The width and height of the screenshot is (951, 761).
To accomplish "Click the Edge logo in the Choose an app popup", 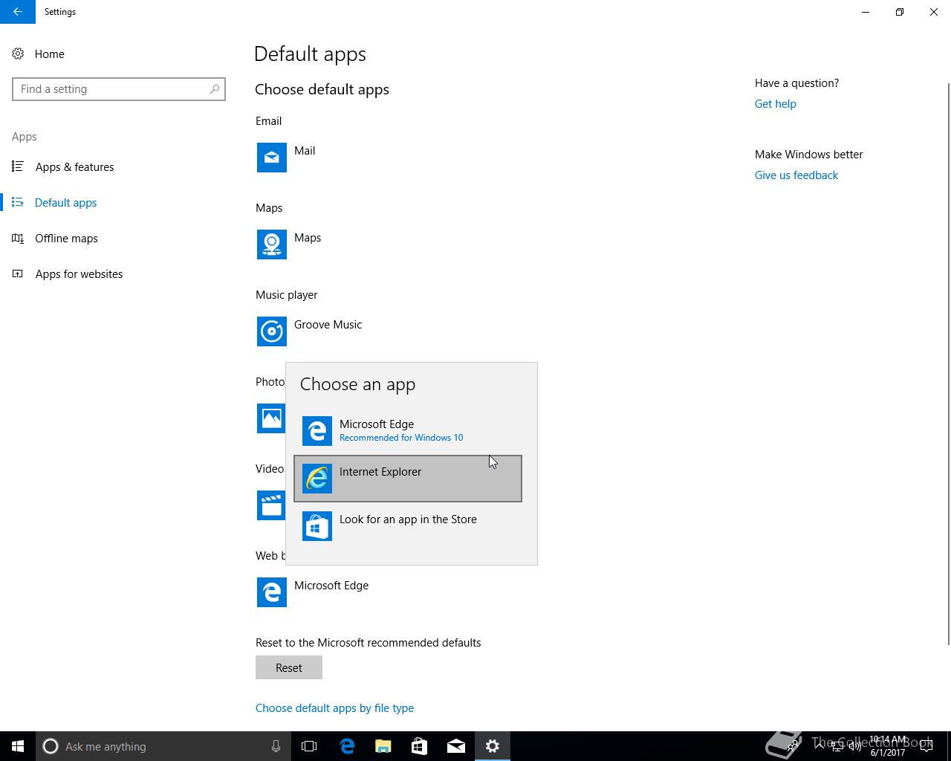I will click(317, 431).
